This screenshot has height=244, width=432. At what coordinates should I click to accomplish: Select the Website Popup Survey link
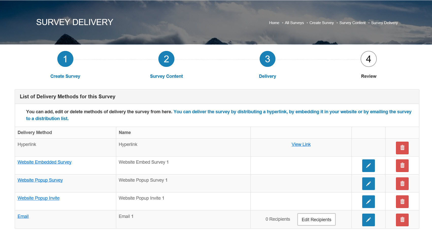coord(40,180)
